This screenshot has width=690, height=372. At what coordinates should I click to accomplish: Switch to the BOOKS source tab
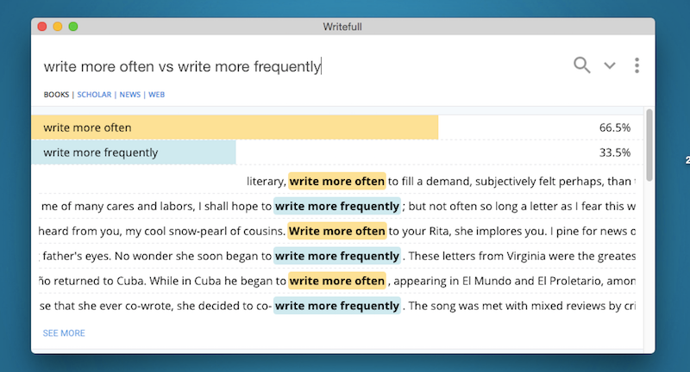[56, 95]
